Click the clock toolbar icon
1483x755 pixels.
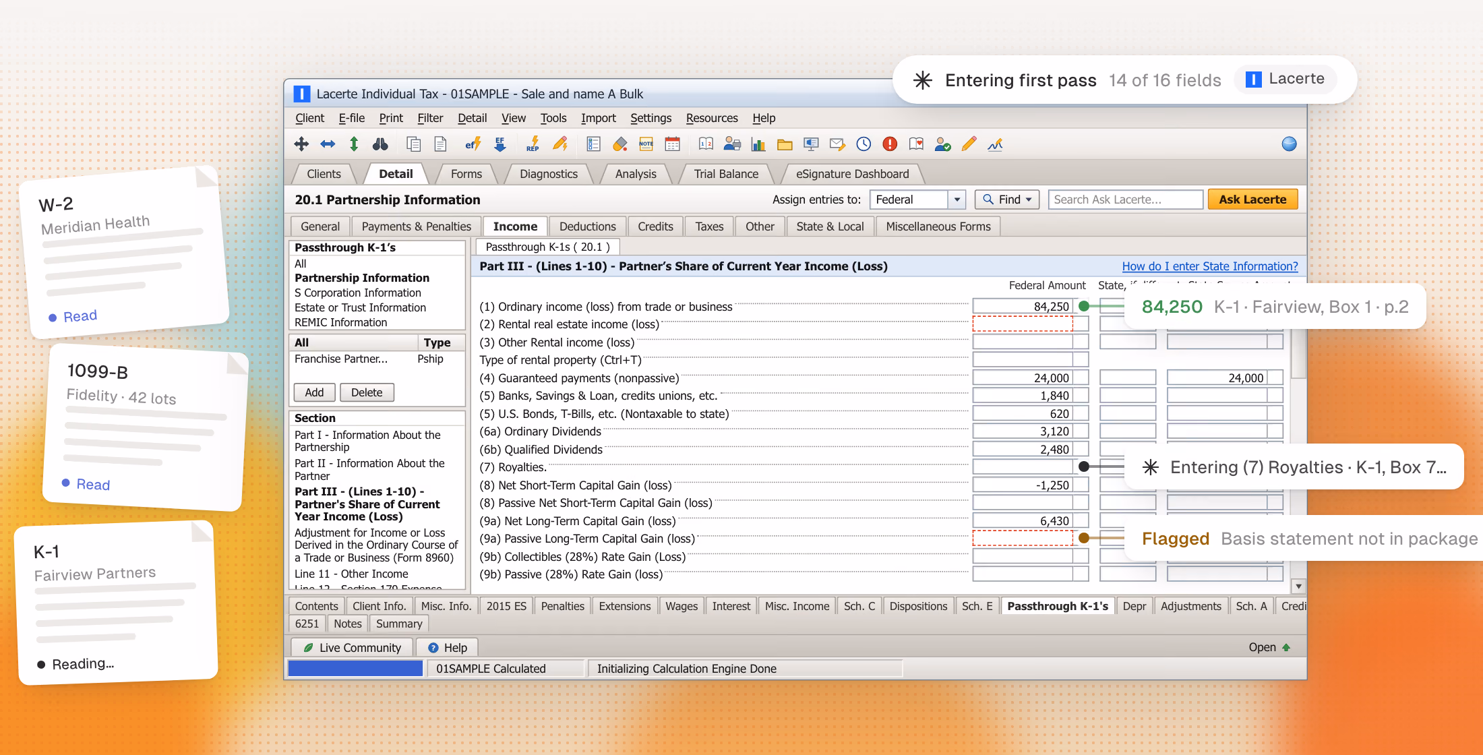(864, 144)
